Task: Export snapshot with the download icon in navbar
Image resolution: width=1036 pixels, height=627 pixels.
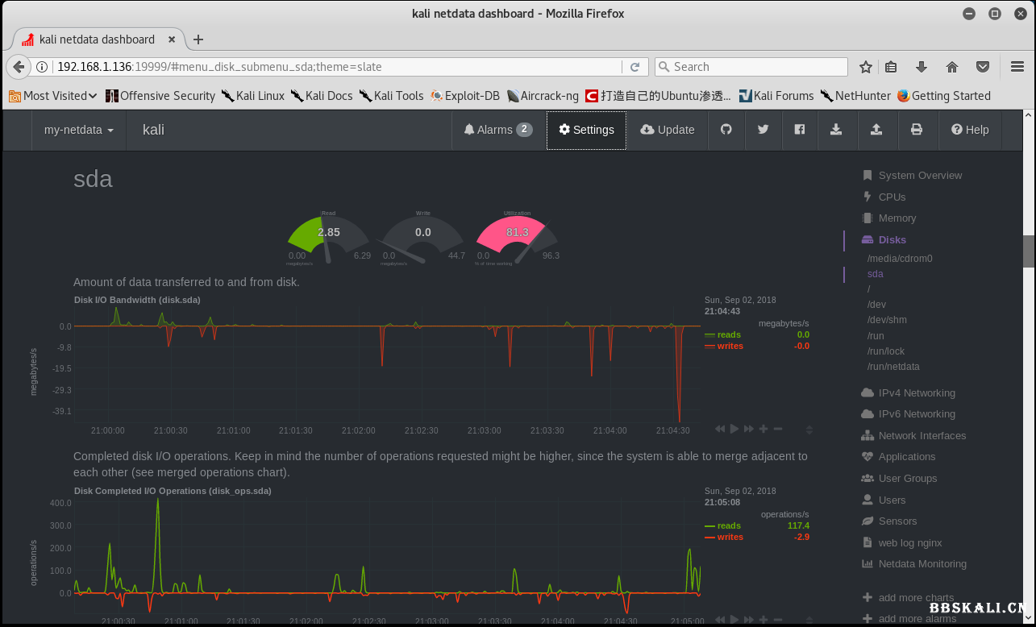Action: tap(837, 130)
